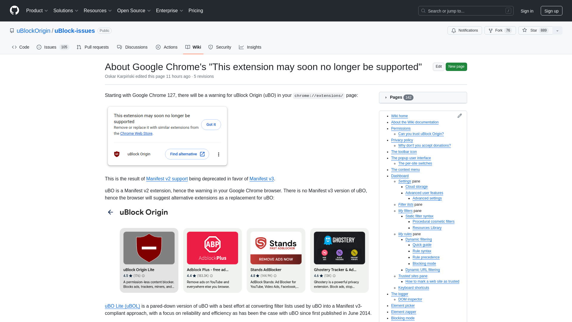Focus the Search or jump to field
Image resolution: width=572 pixels, height=322 pixels.
click(466, 11)
